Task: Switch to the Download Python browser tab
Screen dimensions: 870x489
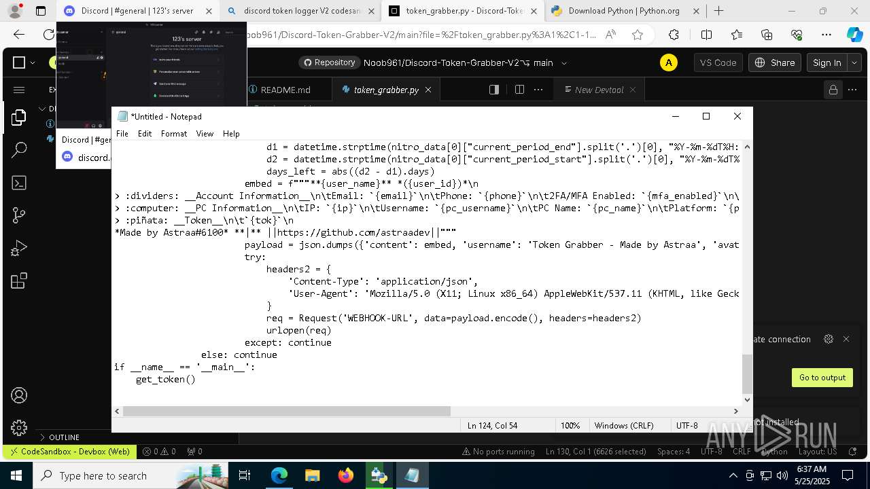Action: [x=624, y=11]
